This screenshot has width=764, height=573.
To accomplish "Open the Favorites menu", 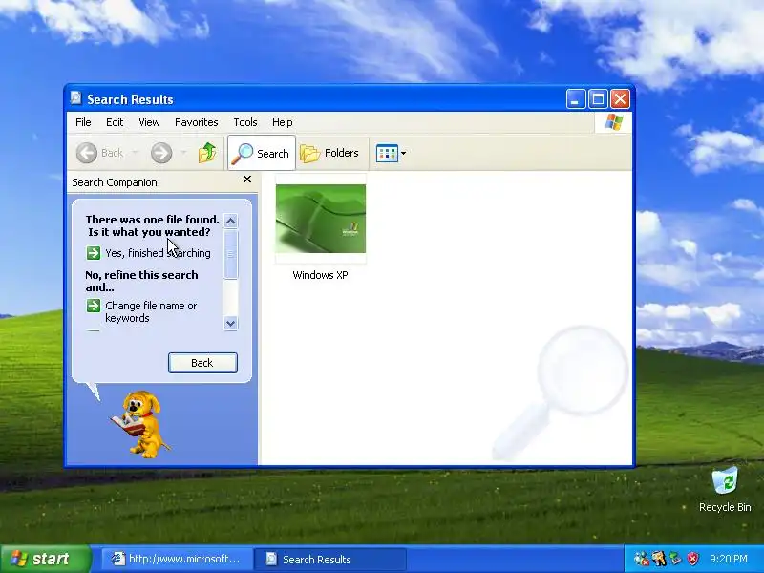I will (197, 122).
